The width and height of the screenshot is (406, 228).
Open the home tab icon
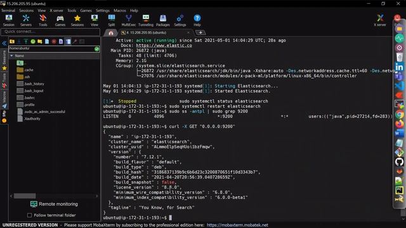[111, 33]
